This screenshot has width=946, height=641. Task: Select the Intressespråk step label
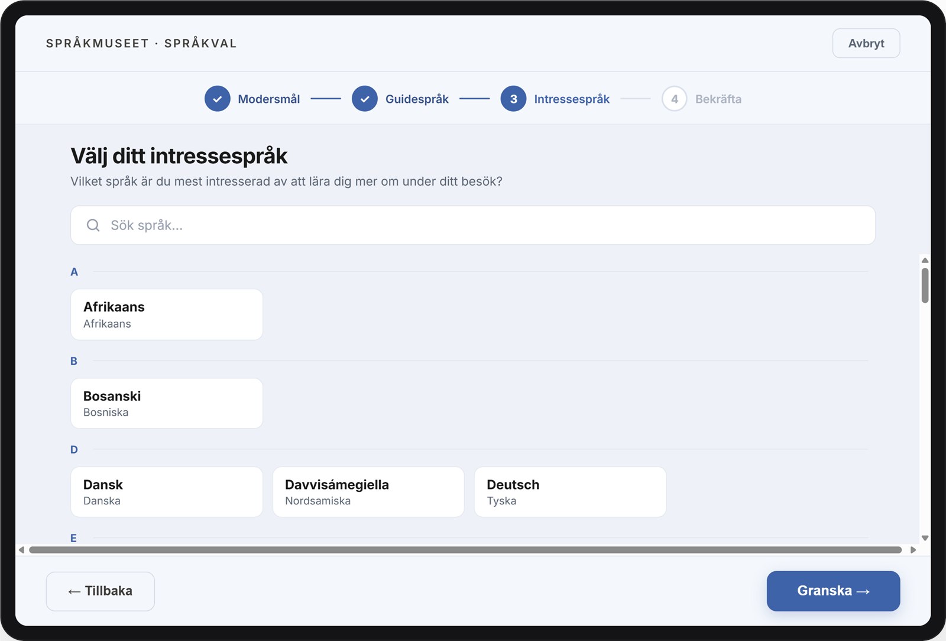point(572,99)
